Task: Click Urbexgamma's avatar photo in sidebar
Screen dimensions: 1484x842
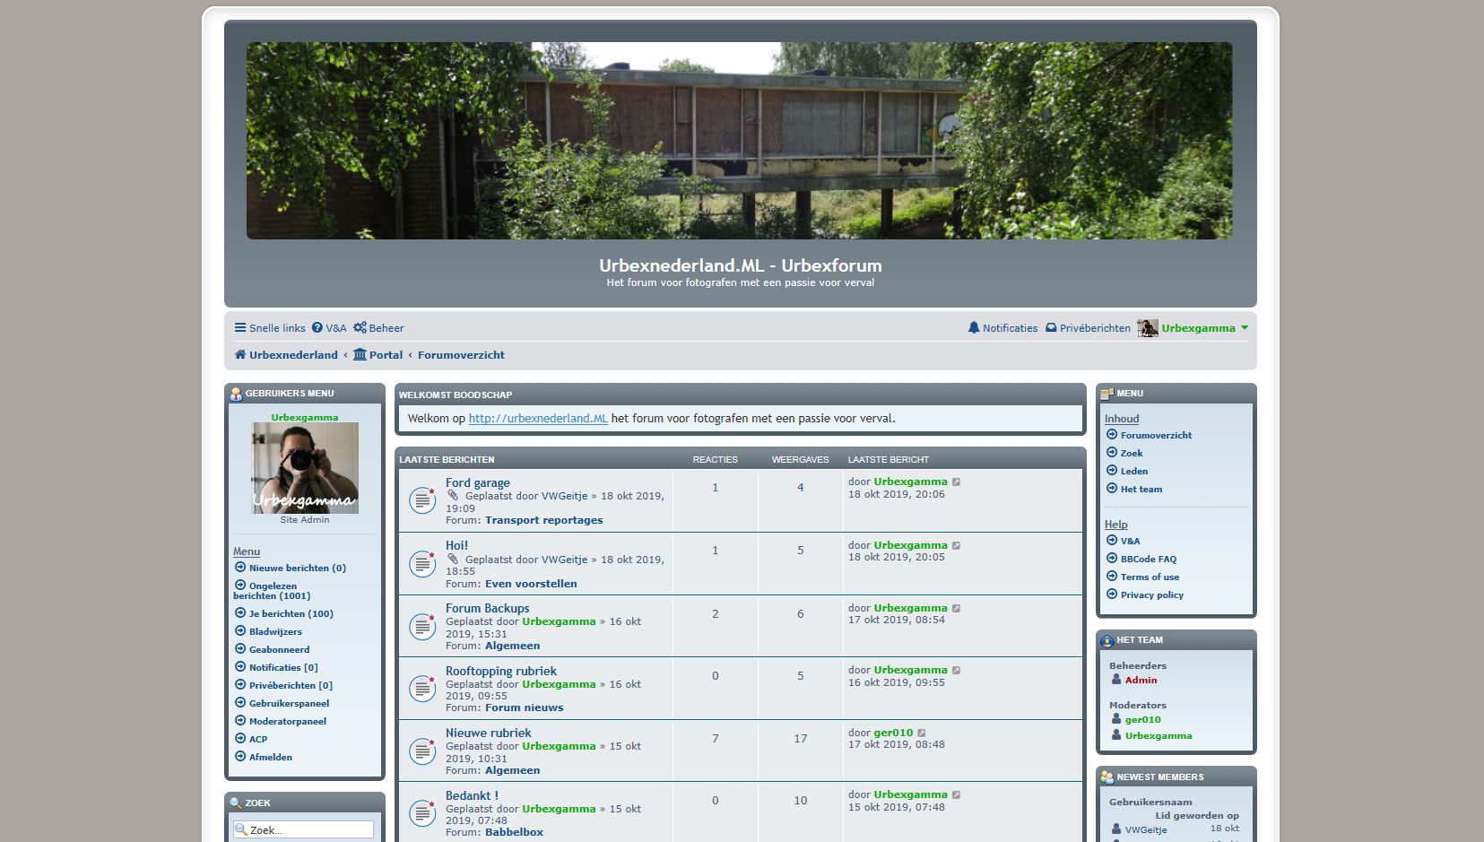Action: click(x=305, y=468)
